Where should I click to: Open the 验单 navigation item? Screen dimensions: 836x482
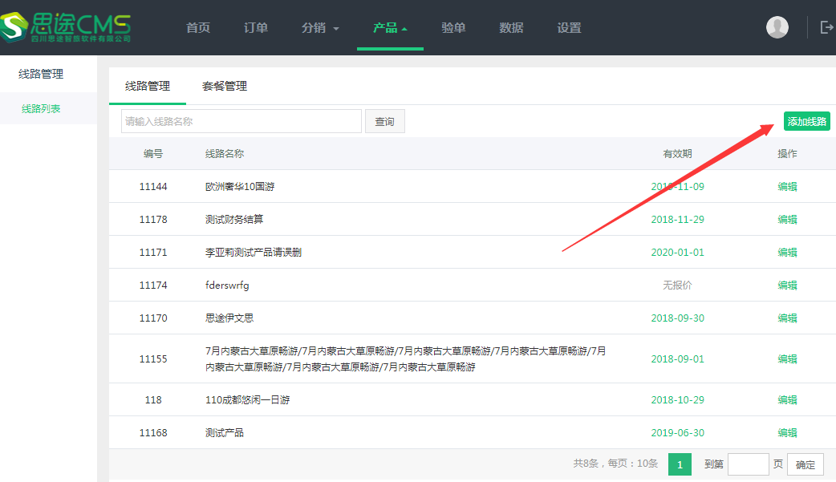[x=453, y=28]
